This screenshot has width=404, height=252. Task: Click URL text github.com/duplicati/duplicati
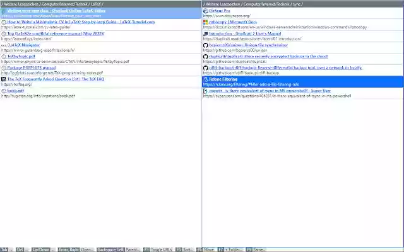pyautogui.click(x=235, y=62)
